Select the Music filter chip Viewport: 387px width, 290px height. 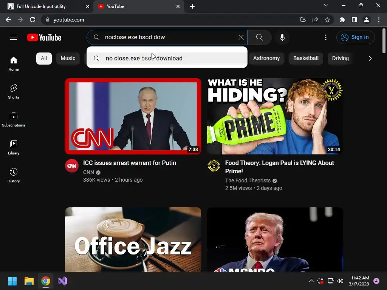pos(68,59)
